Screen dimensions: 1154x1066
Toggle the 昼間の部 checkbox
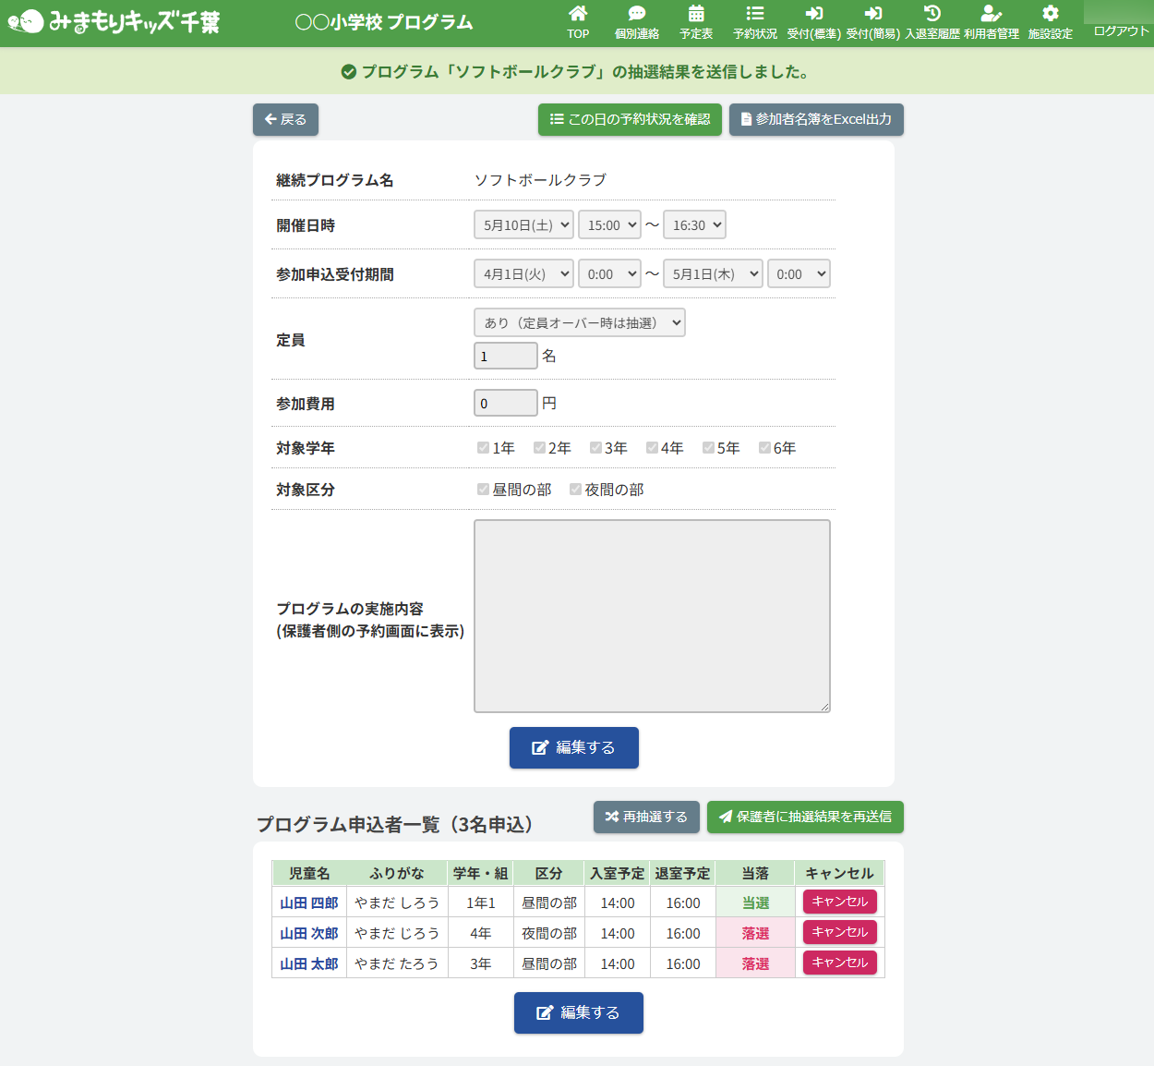pos(483,490)
